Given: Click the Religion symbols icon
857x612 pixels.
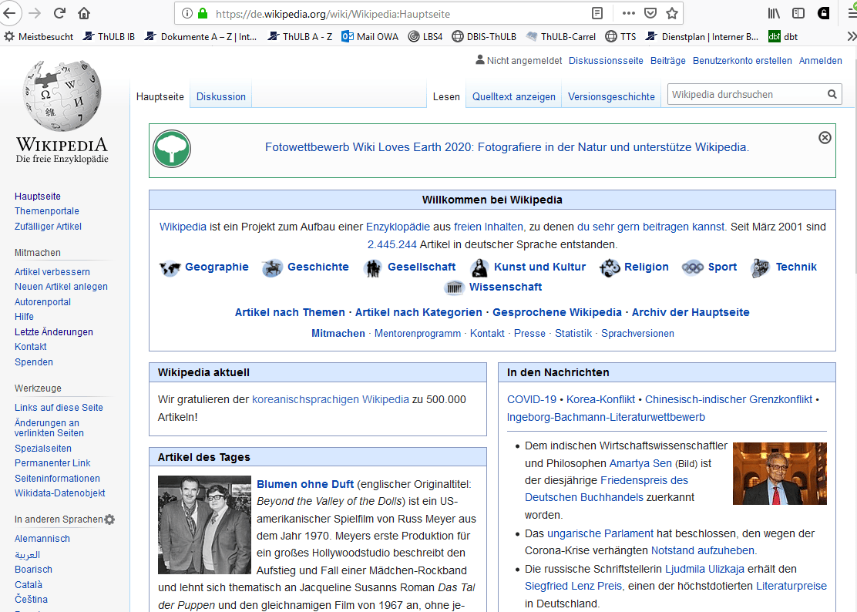Looking at the screenshot, I should pos(610,267).
